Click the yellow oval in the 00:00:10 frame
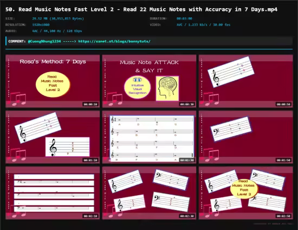This screenshot has width=298, height=230. click(53, 84)
